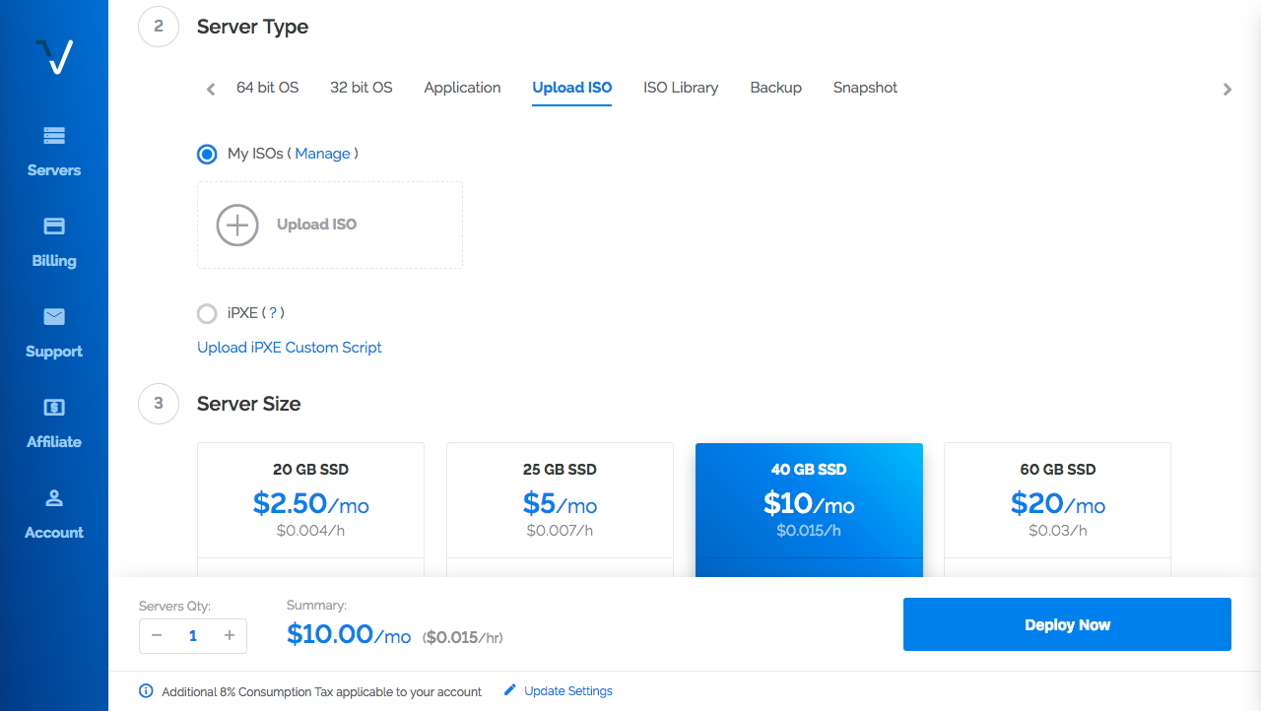Click the Vultr logo in the sidebar
The width and height of the screenshot is (1261, 711).
[x=53, y=56]
